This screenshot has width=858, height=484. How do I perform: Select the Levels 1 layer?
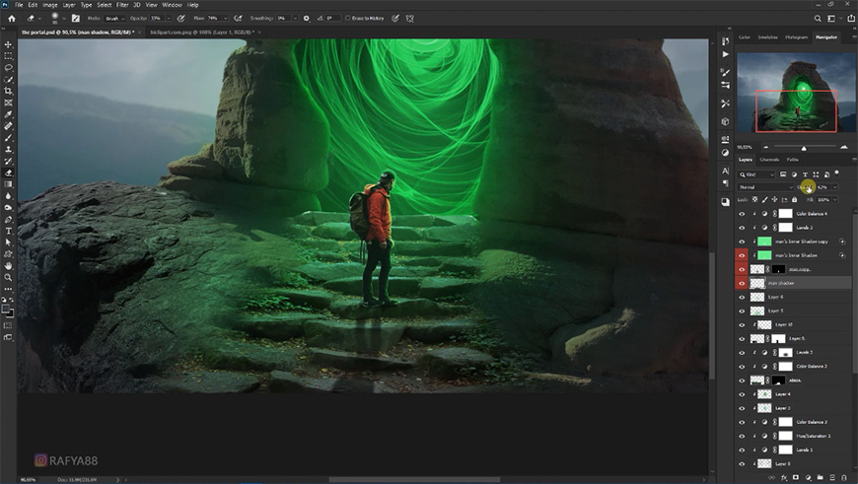[x=795, y=449]
